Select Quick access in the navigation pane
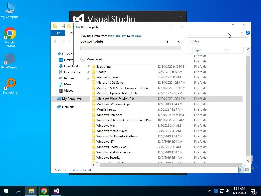This screenshot has height=196, width=261. [x=66, y=54]
